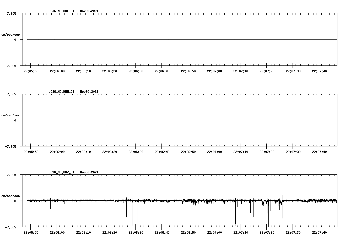Click the 22:07:20 time label on the HNN plot

267,152
